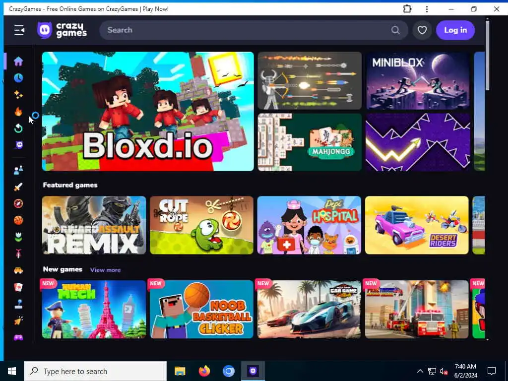Open the blue circle taskbar app
The image size is (508, 381).
(228, 371)
